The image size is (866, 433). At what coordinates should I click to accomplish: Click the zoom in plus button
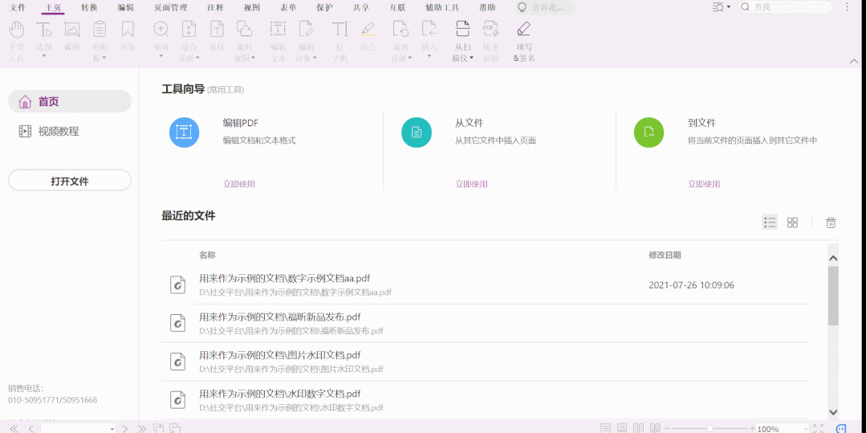tap(752, 428)
